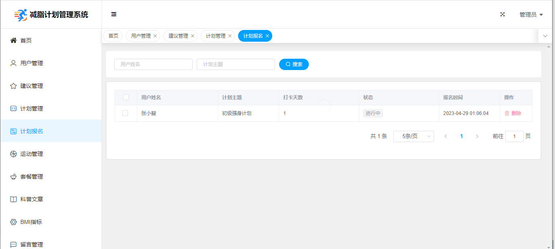Click the icon beside 计划管理 in sidebar

pos(13,109)
